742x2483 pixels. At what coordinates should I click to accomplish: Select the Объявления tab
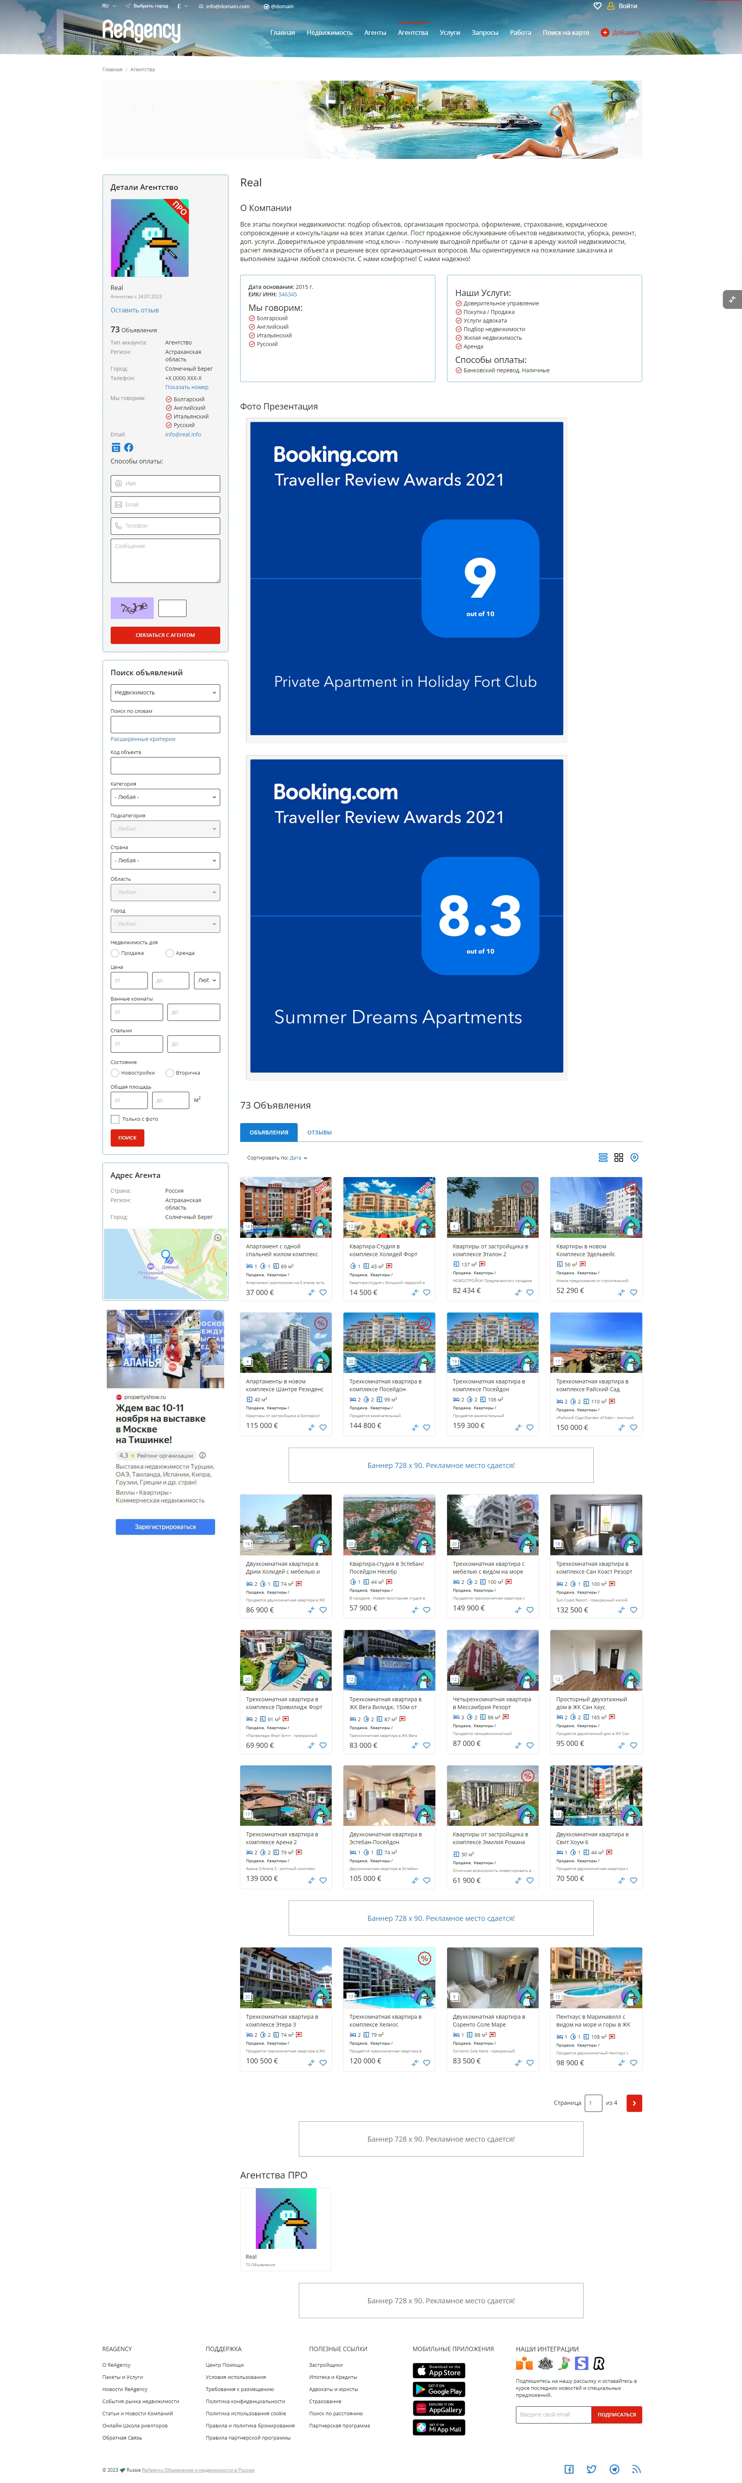(x=269, y=1132)
